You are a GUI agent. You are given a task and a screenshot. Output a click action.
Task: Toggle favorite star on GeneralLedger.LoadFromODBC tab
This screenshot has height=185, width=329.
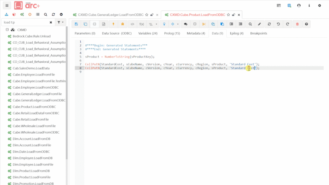click(x=147, y=15)
